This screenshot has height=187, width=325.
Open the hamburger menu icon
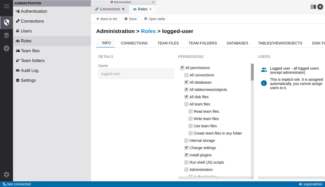(6, 6)
